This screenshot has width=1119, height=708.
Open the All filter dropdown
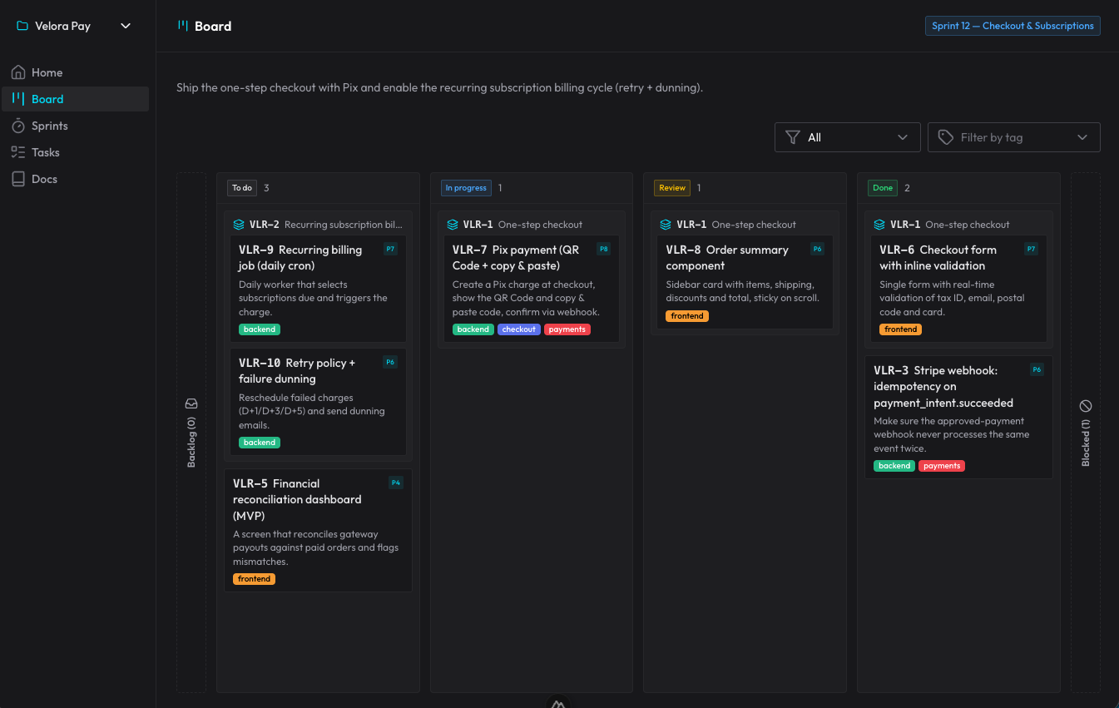(x=847, y=137)
